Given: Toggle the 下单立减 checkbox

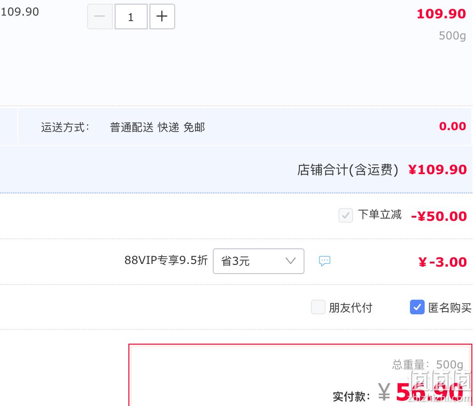Looking at the screenshot, I should (x=345, y=215).
